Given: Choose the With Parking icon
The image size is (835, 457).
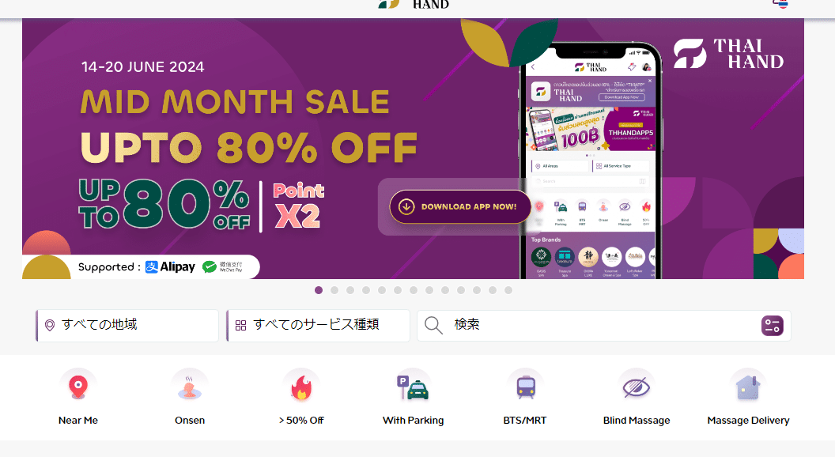Looking at the screenshot, I should click(x=414, y=386).
